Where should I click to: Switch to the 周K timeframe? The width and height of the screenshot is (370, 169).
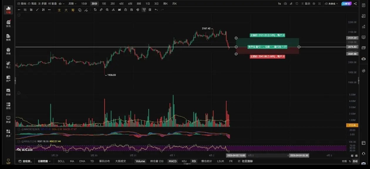coord(165,4)
